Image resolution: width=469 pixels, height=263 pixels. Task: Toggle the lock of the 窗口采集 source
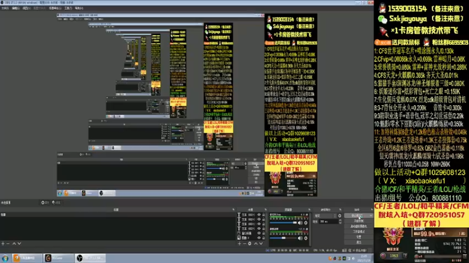pyautogui.click(x=263, y=233)
